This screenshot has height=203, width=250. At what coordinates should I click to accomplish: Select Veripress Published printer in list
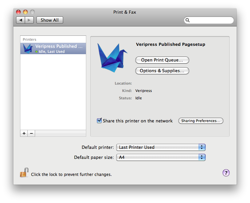[53, 48]
